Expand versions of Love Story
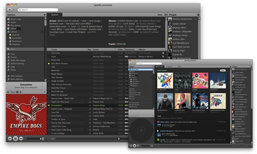Screen dimensions: 257x154 (86, 116)
